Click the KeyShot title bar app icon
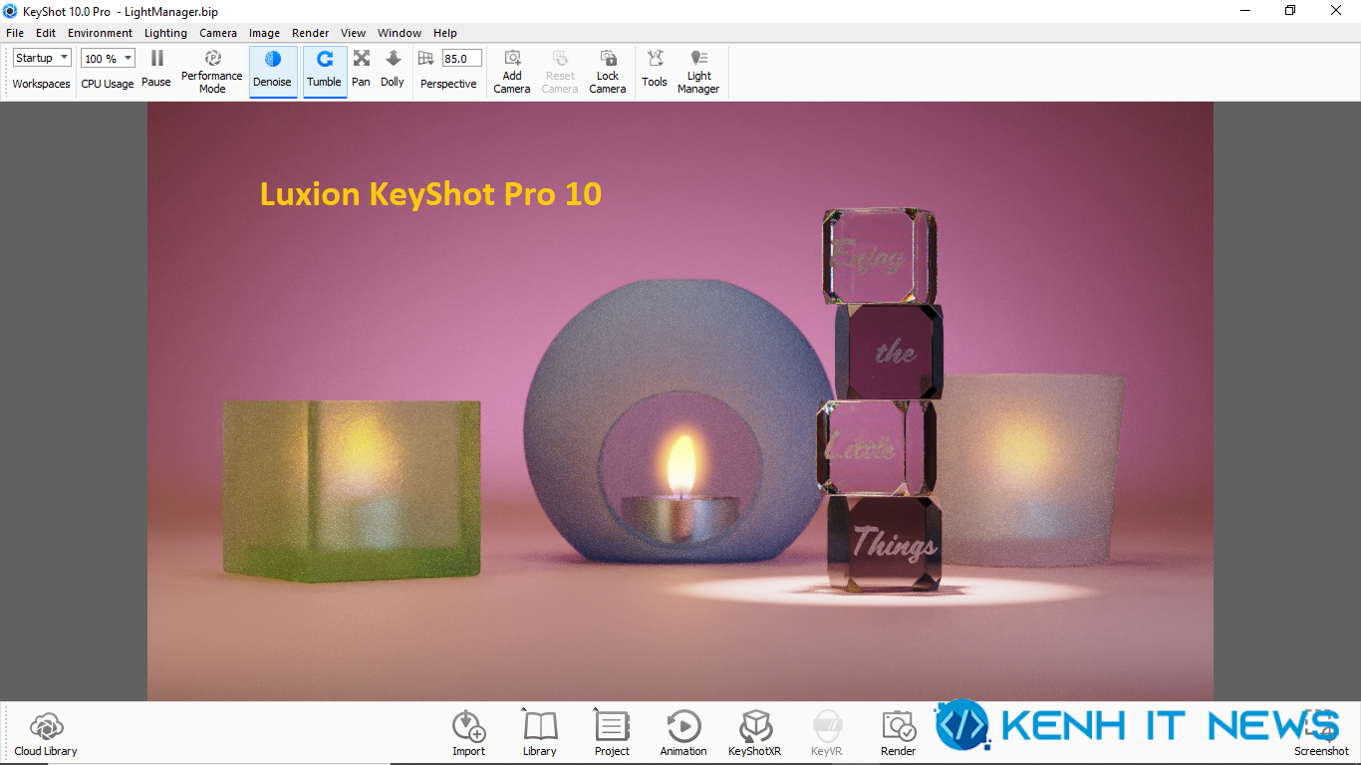This screenshot has height=765, width=1361. point(11,11)
